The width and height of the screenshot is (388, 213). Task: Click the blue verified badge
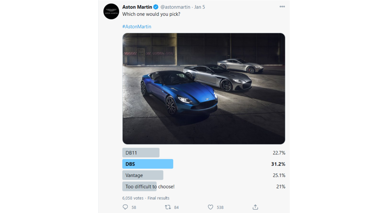coord(156,7)
